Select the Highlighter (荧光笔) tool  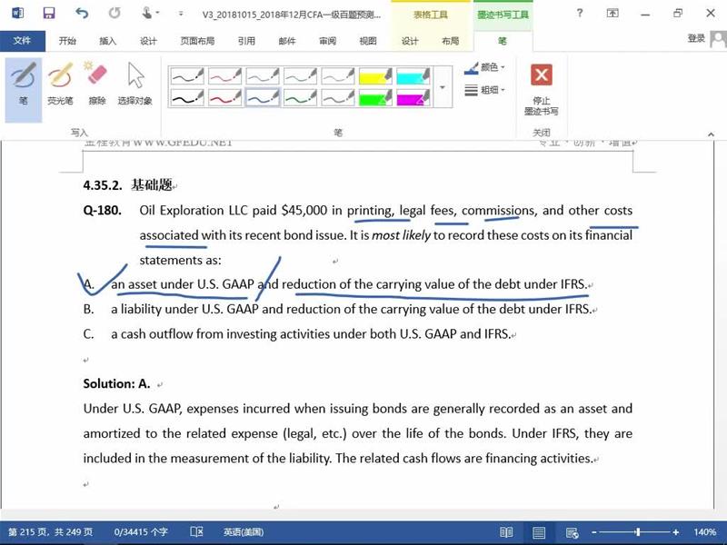coord(61,85)
